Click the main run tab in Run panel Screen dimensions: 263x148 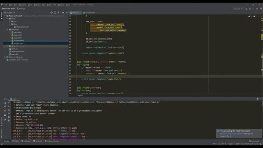coord(14,99)
